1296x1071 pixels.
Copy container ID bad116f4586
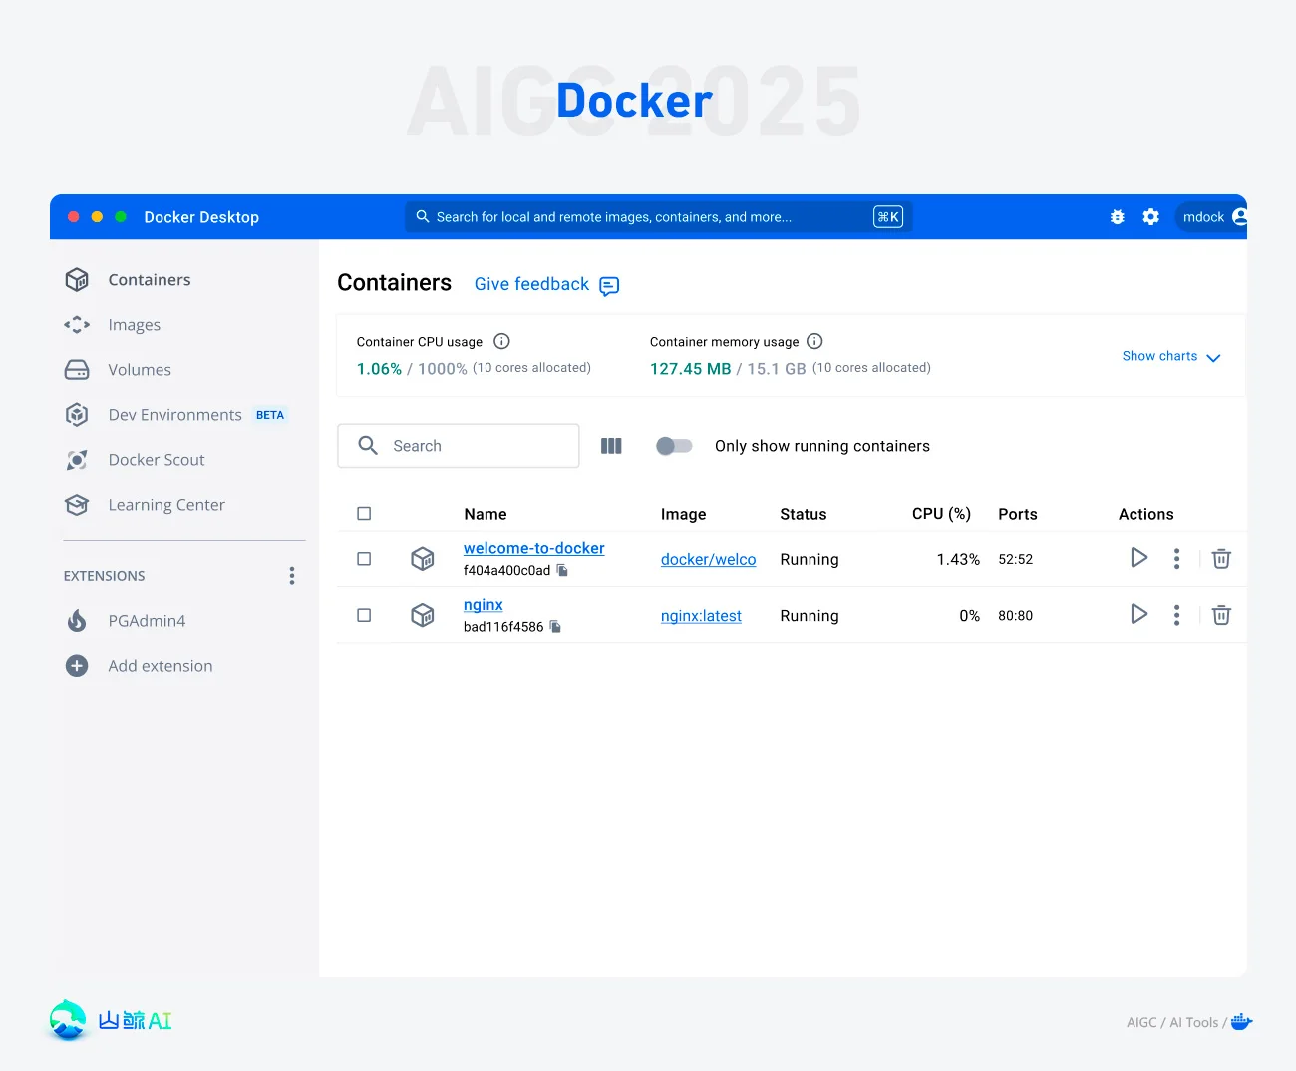tap(555, 627)
